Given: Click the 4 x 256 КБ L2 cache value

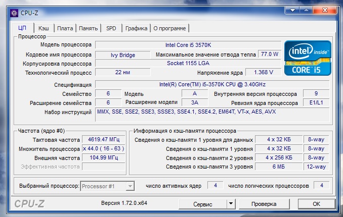Looking at the screenshot, I should tap(279, 157).
